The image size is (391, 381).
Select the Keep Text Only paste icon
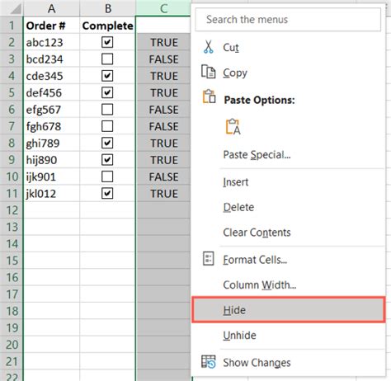click(233, 127)
